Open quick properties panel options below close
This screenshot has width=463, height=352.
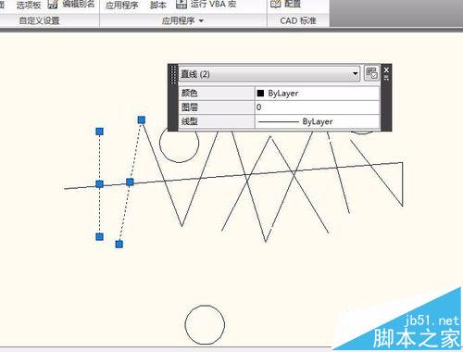pyautogui.click(x=386, y=78)
